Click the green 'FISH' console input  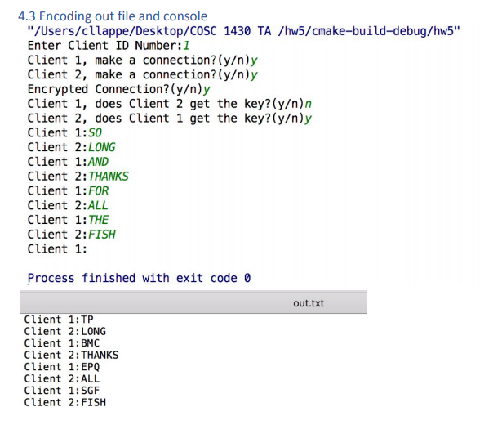pos(101,235)
